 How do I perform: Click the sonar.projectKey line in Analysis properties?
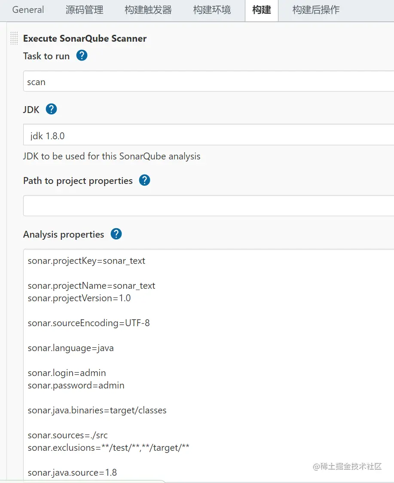click(x=86, y=261)
